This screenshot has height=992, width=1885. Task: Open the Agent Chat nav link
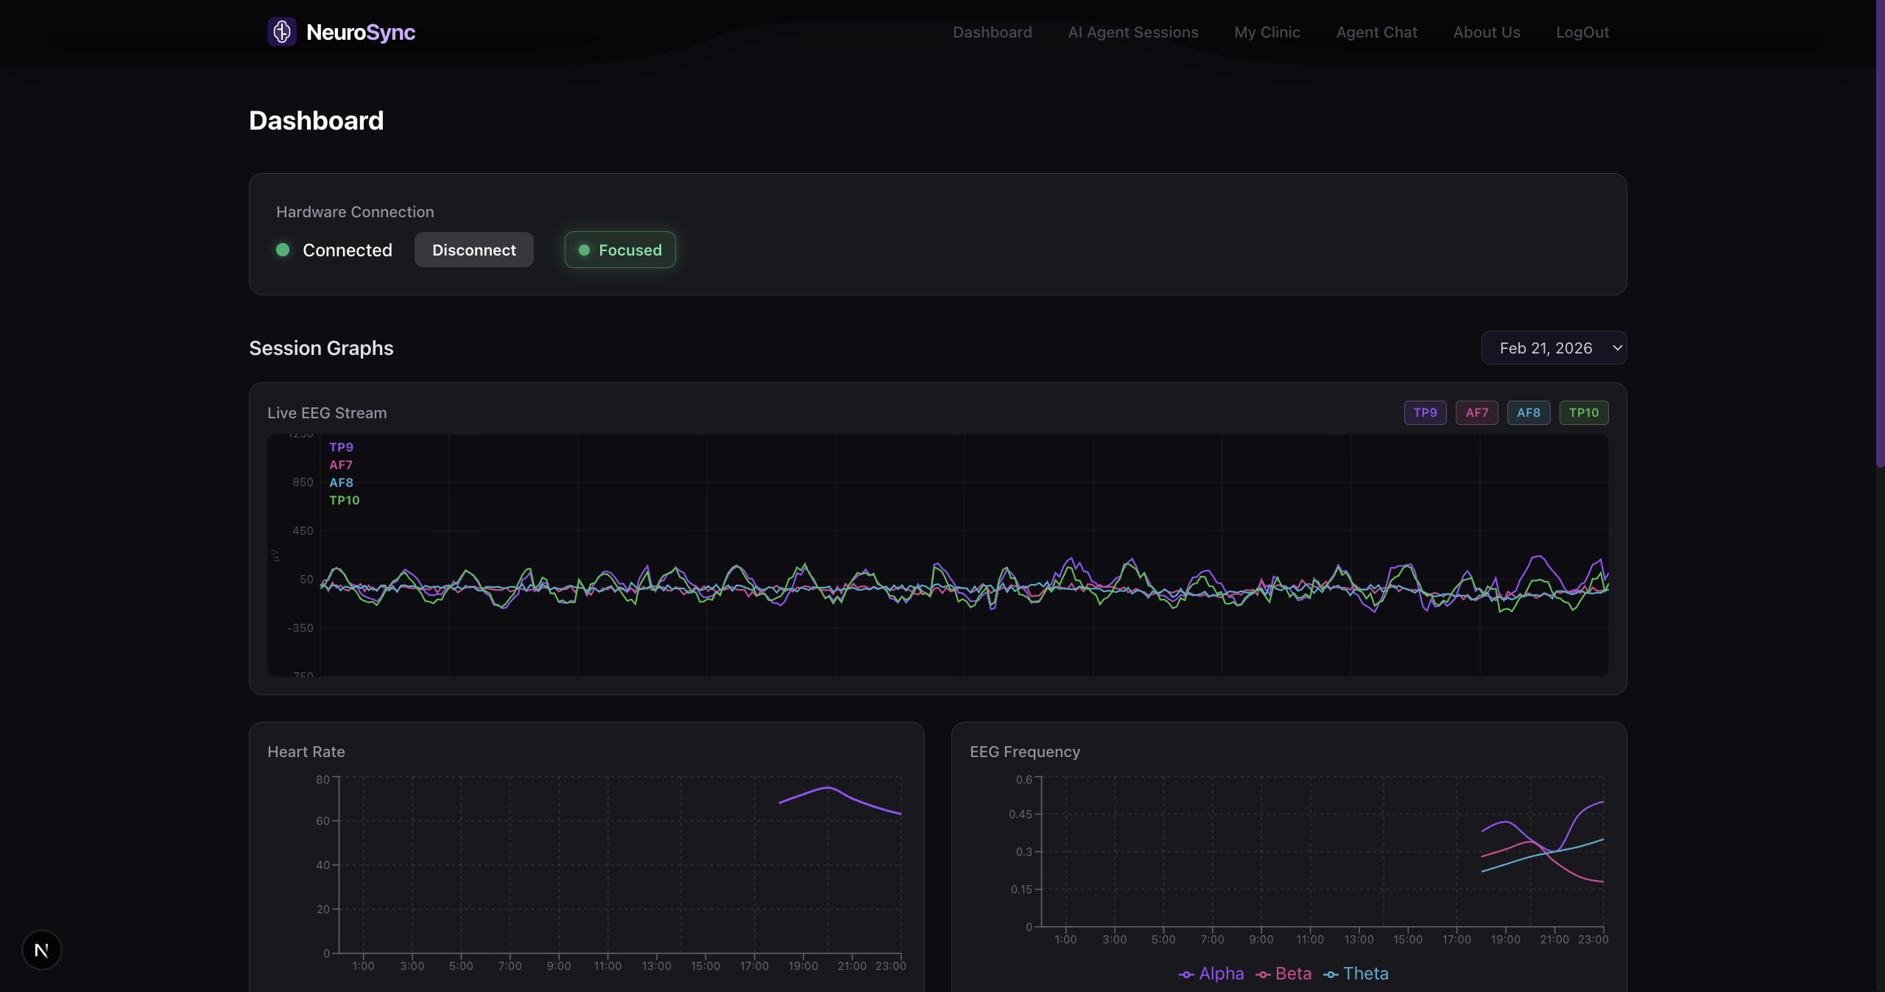[x=1376, y=32]
